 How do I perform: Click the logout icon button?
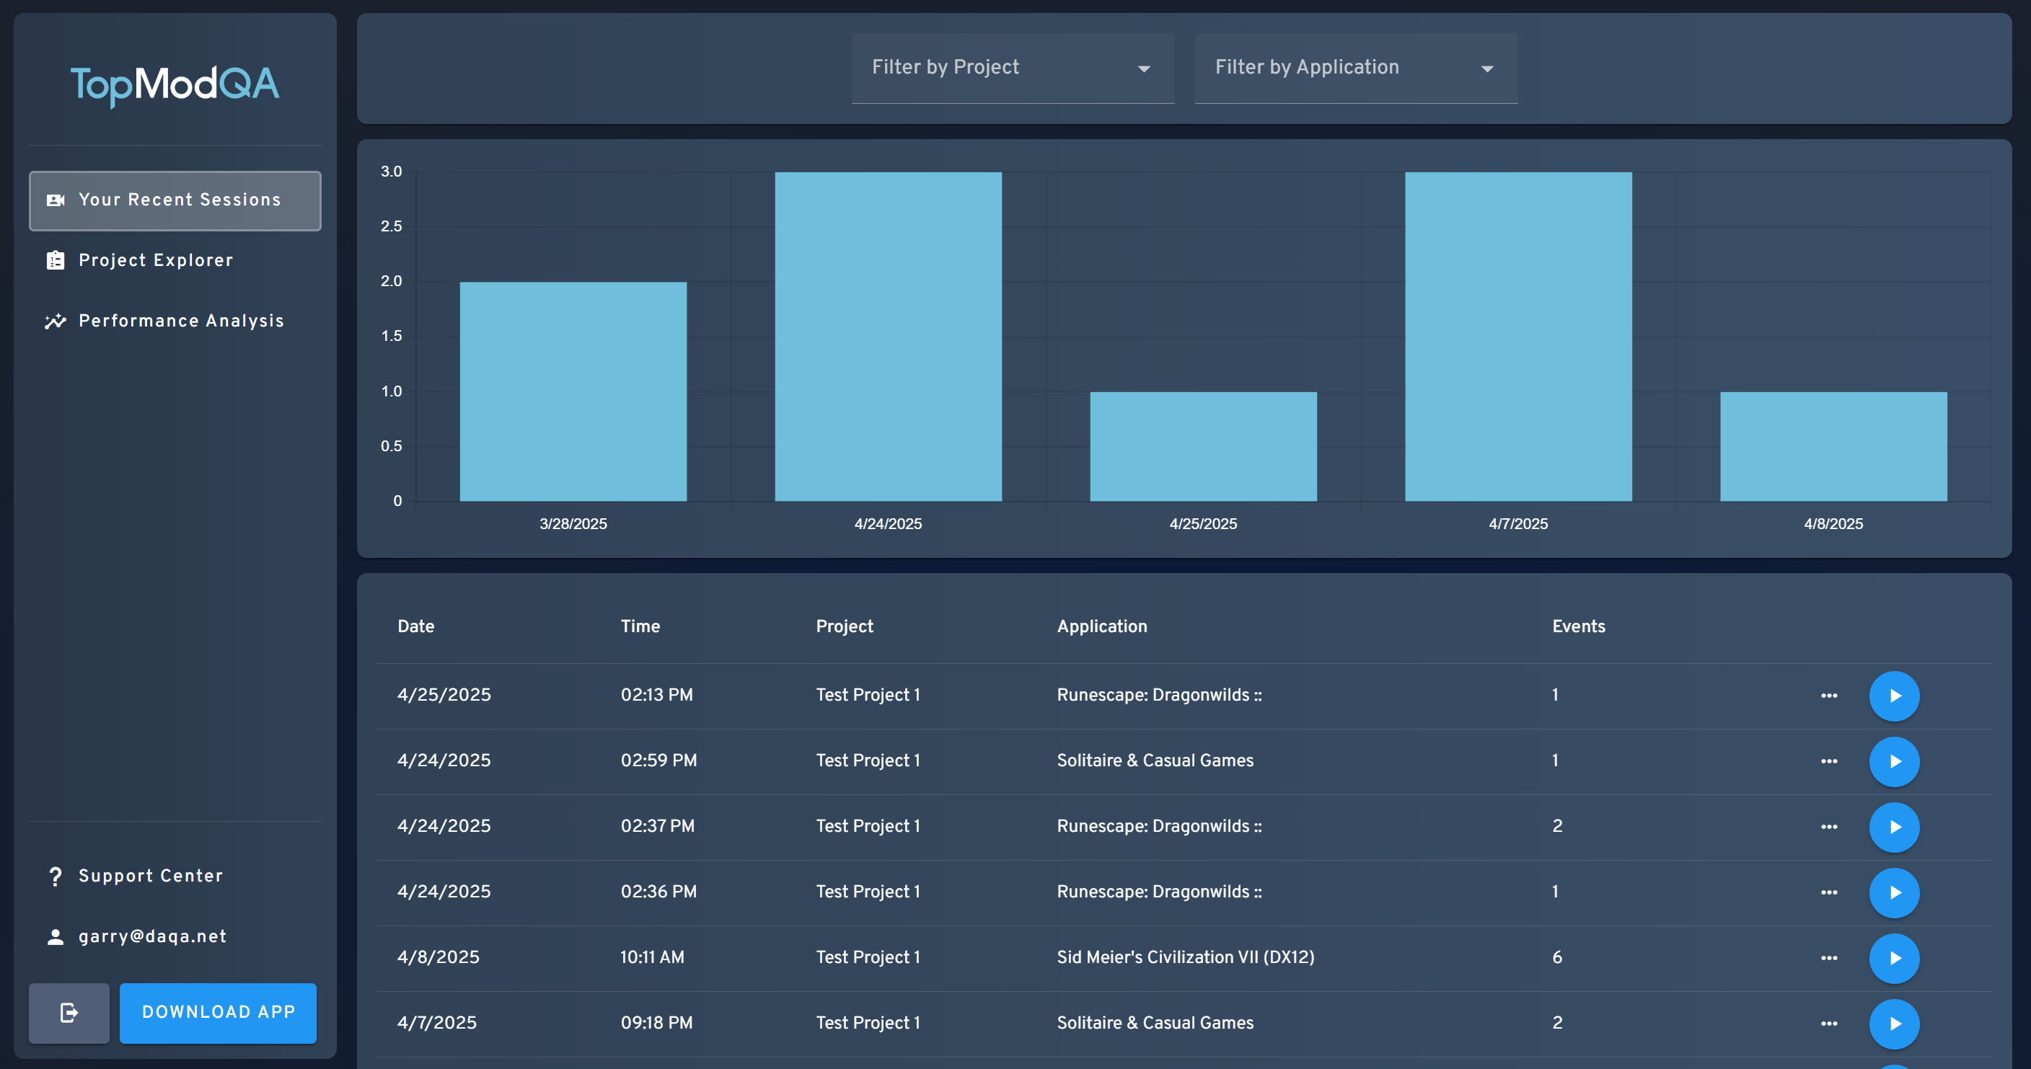click(69, 1012)
